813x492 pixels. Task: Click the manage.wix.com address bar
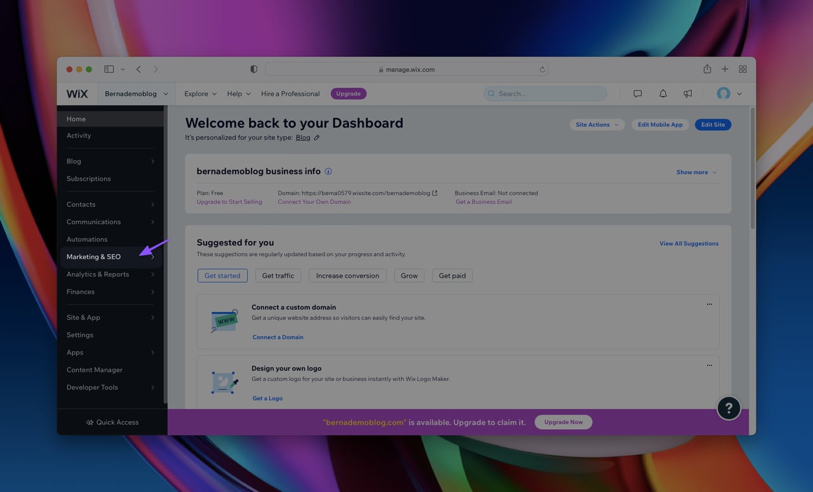(406, 69)
